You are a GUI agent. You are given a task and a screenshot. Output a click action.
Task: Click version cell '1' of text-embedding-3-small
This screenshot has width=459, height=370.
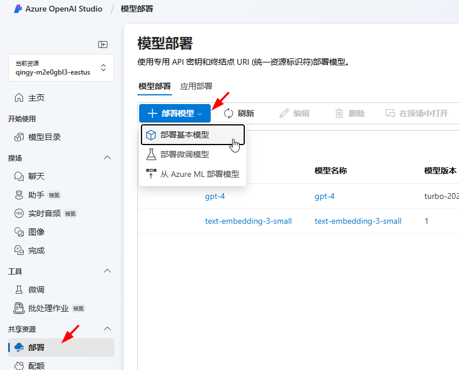(x=427, y=221)
